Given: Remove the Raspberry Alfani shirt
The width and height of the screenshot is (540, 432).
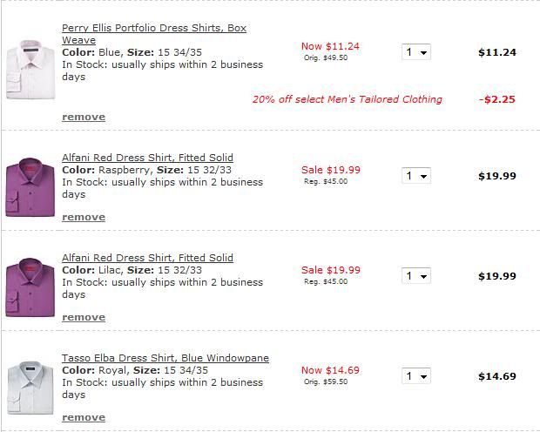Looking at the screenshot, I should pos(84,218).
